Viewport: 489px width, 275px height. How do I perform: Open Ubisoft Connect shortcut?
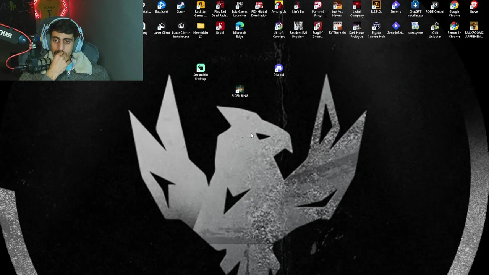tap(279, 30)
